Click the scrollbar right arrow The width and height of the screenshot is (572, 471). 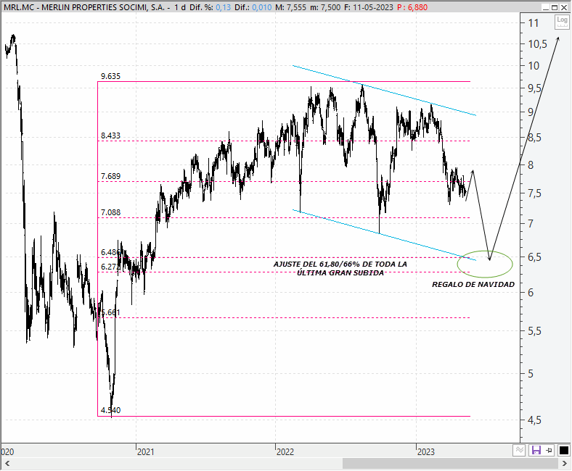click(x=564, y=464)
